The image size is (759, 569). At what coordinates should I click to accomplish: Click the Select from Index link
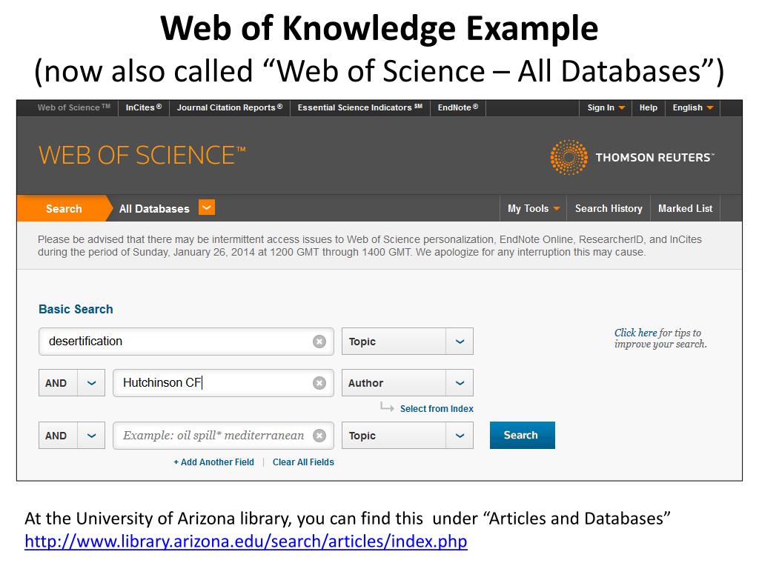[437, 409]
